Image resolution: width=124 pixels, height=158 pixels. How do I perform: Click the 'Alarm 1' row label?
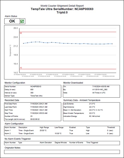click(x=8, y=130)
